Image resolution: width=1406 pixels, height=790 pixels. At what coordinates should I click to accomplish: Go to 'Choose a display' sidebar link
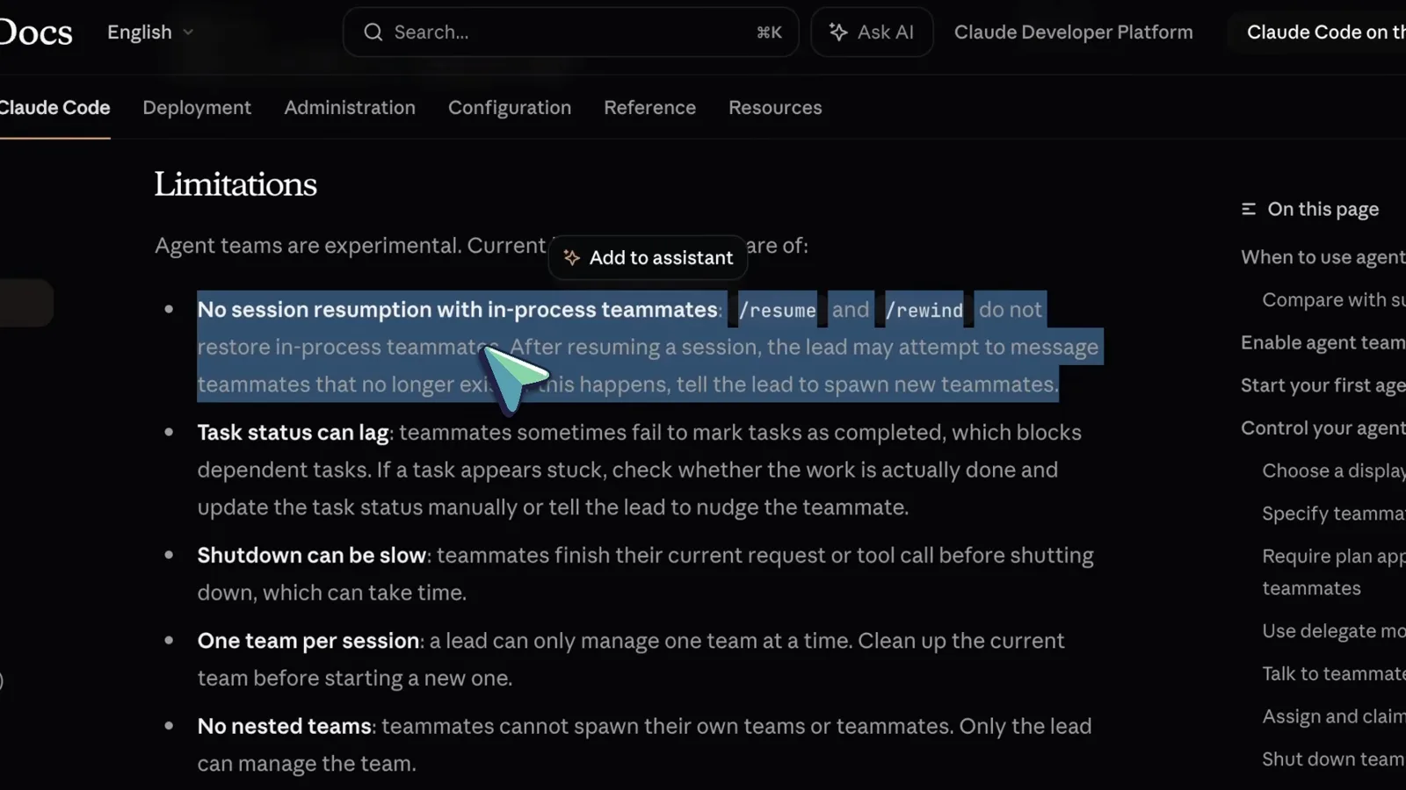(1334, 470)
